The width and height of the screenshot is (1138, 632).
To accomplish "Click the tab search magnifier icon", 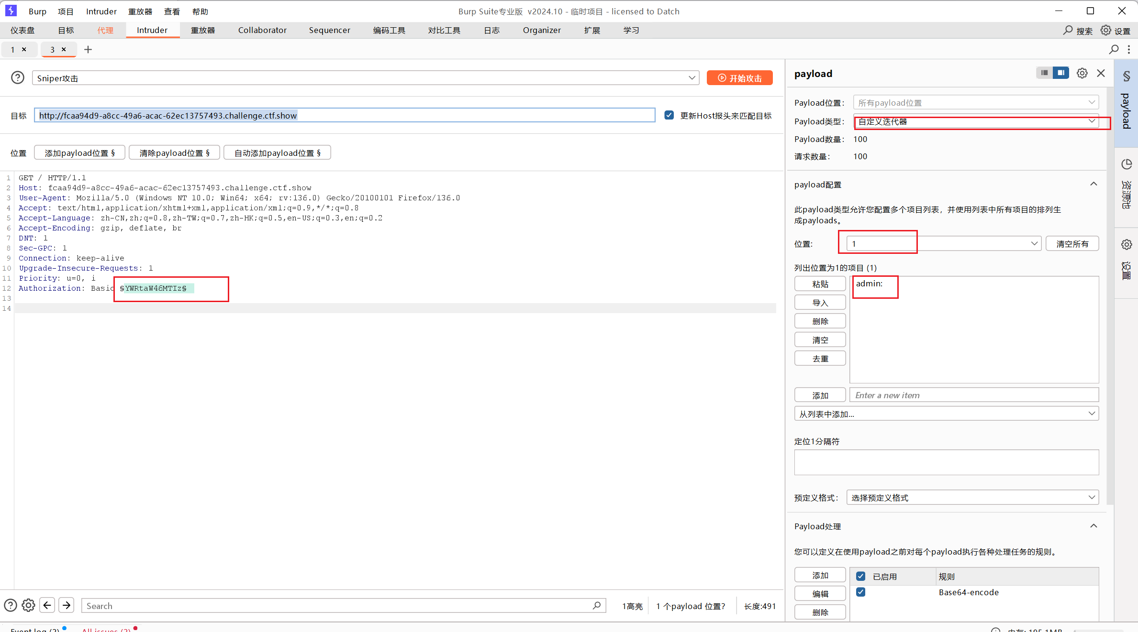I will 1114,49.
